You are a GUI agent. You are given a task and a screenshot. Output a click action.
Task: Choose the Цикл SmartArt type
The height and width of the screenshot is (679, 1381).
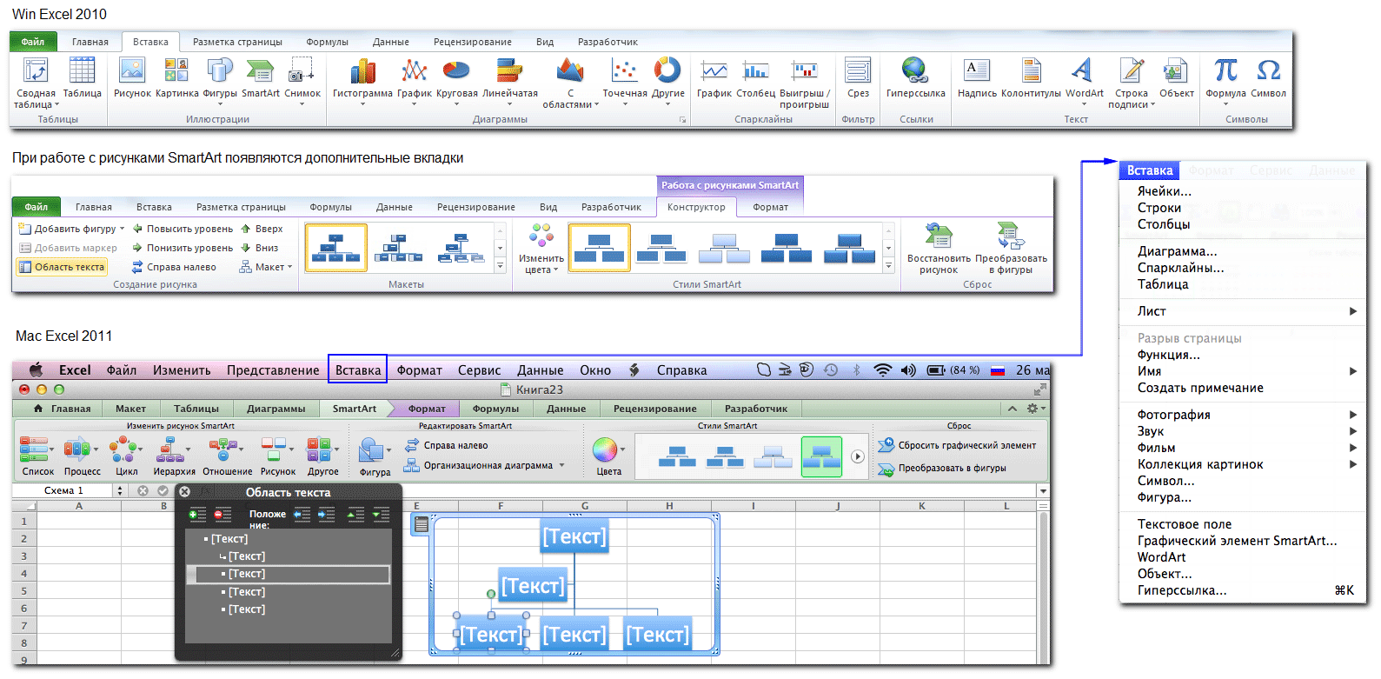(127, 456)
